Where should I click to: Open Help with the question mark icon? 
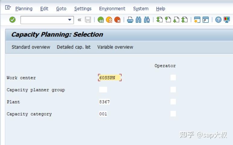point(218,20)
